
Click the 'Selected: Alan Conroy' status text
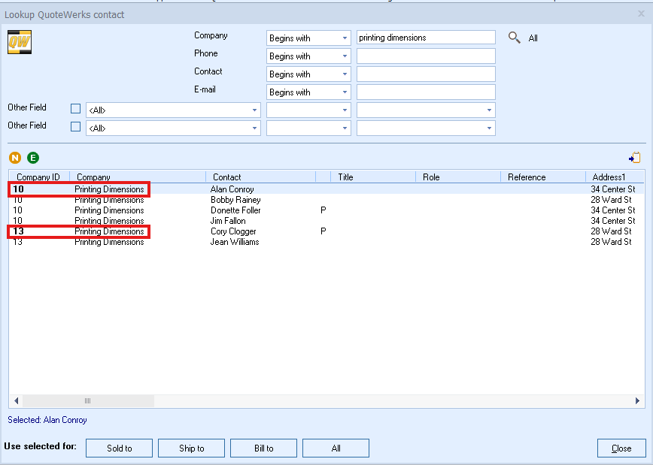pos(47,420)
